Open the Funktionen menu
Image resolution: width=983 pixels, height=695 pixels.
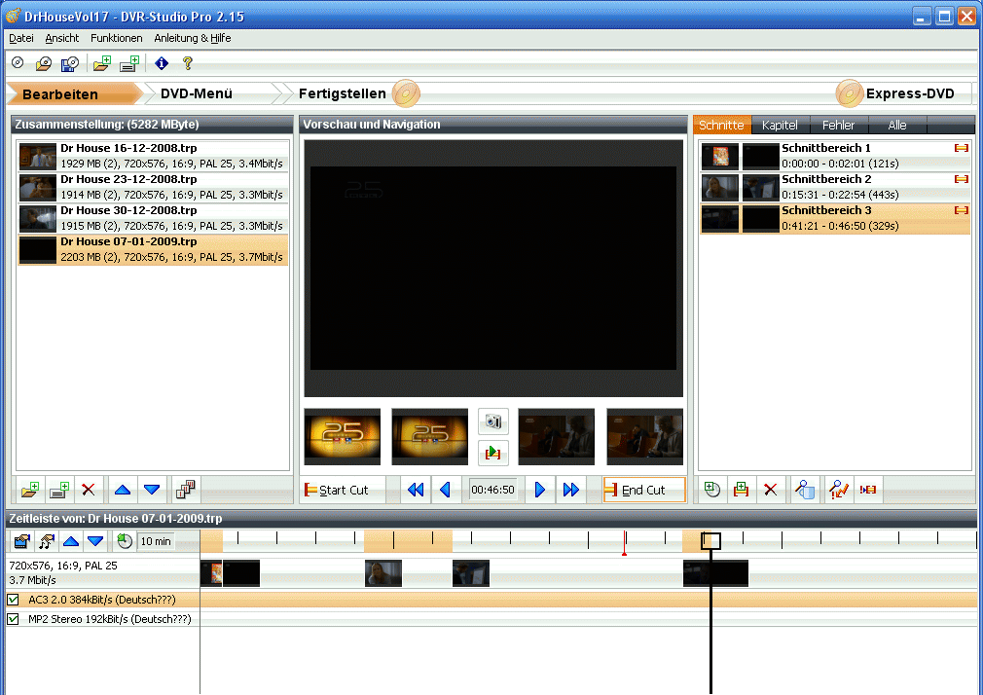(116, 38)
